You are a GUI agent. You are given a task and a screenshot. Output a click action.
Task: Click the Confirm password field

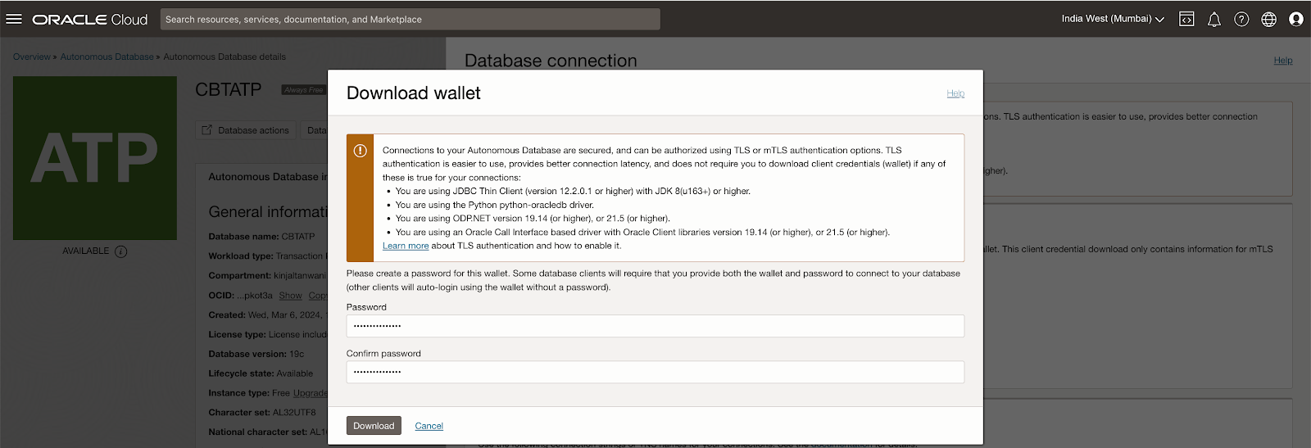tap(655, 372)
